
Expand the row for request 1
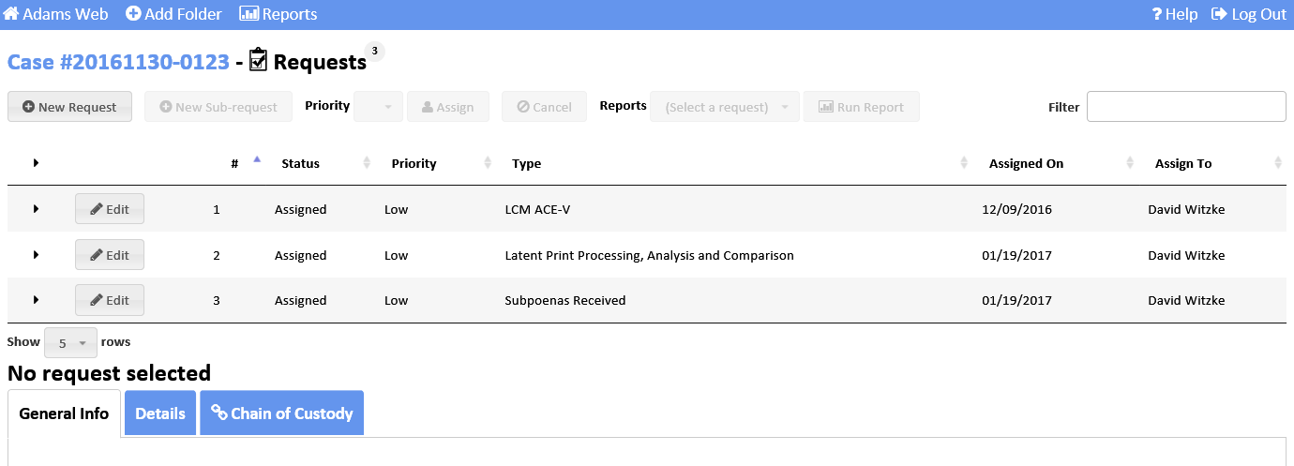pyautogui.click(x=36, y=209)
